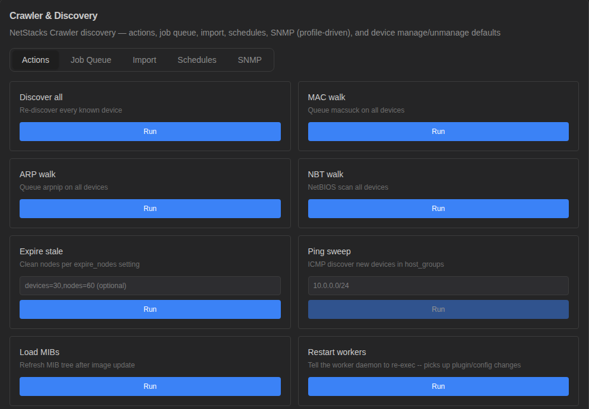Run the Discover all action
Screen dimensions: 589x409
click(x=150, y=132)
